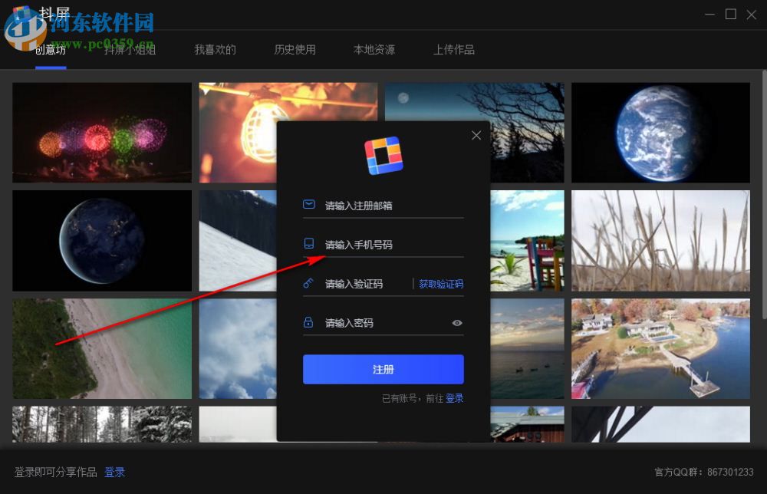Open the 我喜欢的 tab
767x494 pixels.
coord(215,49)
